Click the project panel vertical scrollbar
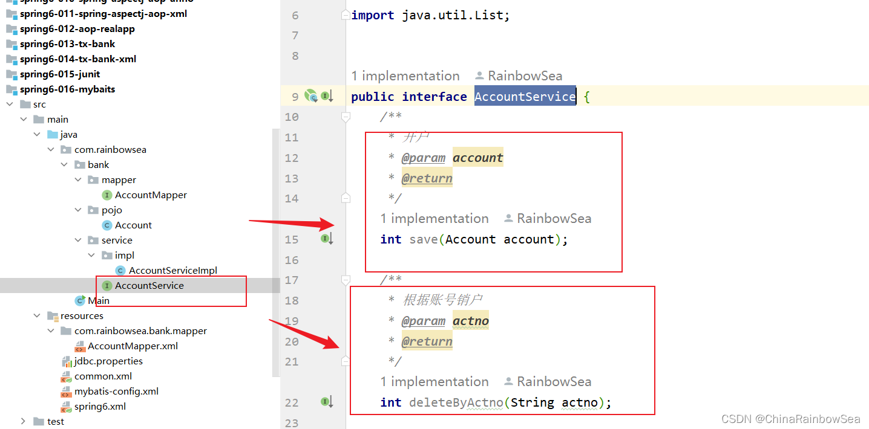The image size is (869, 429). 276,253
